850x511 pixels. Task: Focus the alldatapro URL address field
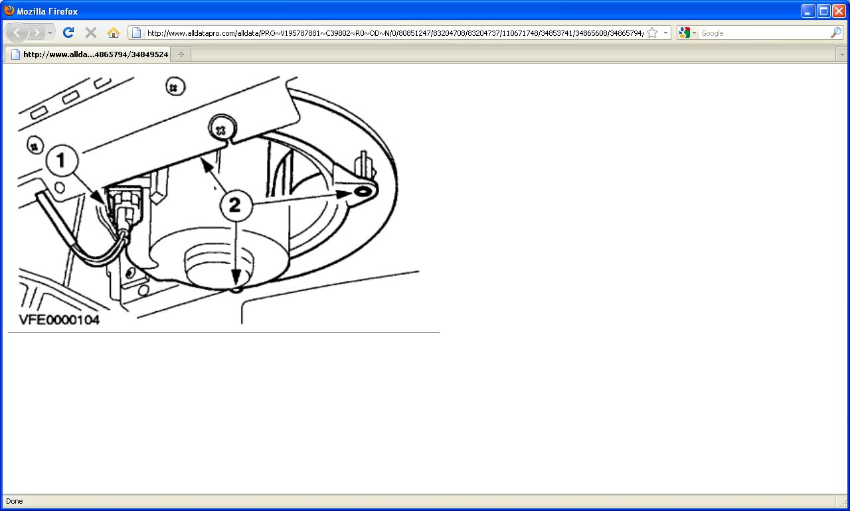pyautogui.click(x=394, y=33)
